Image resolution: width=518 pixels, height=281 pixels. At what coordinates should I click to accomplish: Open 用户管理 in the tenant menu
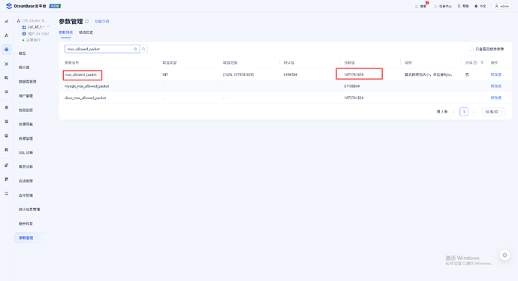pos(26,96)
